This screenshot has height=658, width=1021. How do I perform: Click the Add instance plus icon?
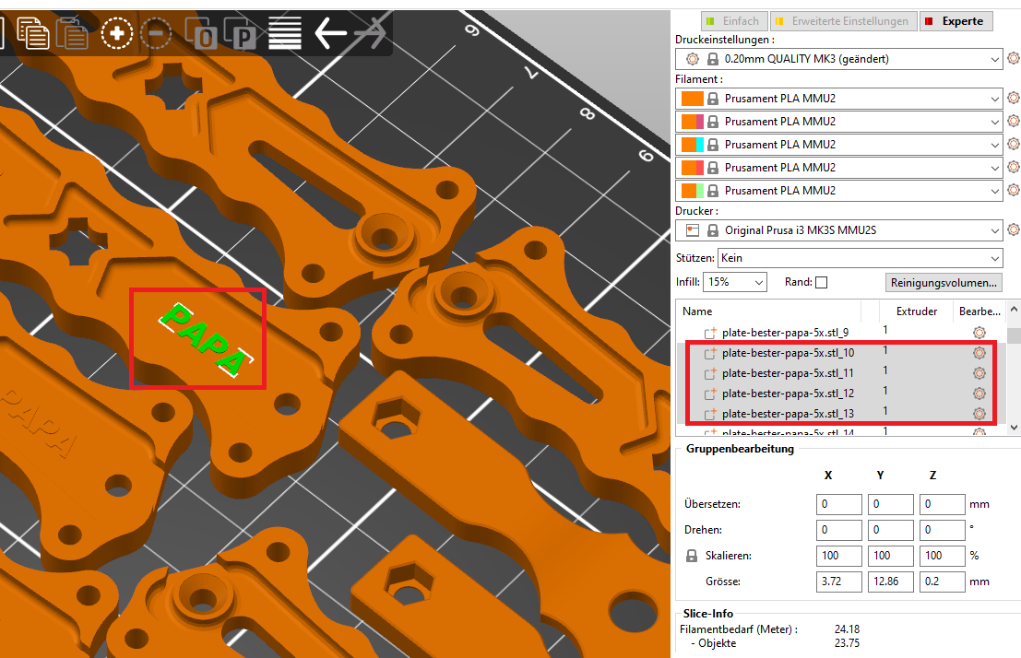click(117, 34)
